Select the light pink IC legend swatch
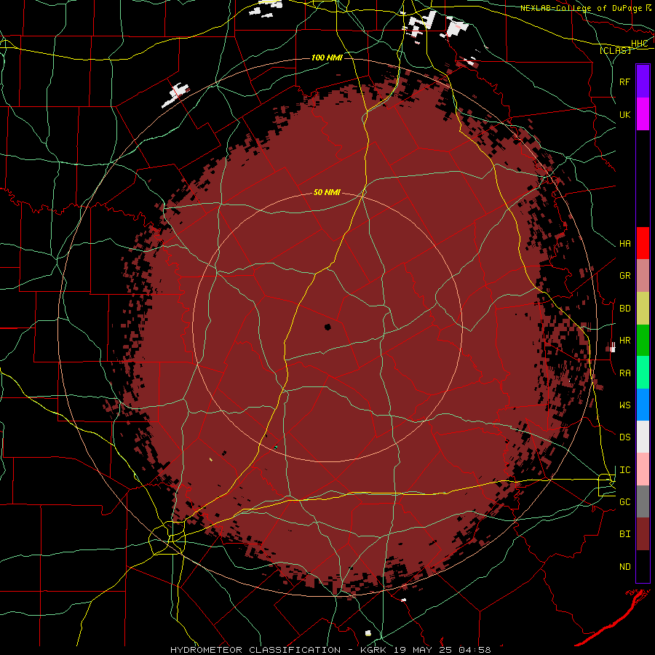This screenshot has height=655, width=655. pyautogui.click(x=643, y=469)
